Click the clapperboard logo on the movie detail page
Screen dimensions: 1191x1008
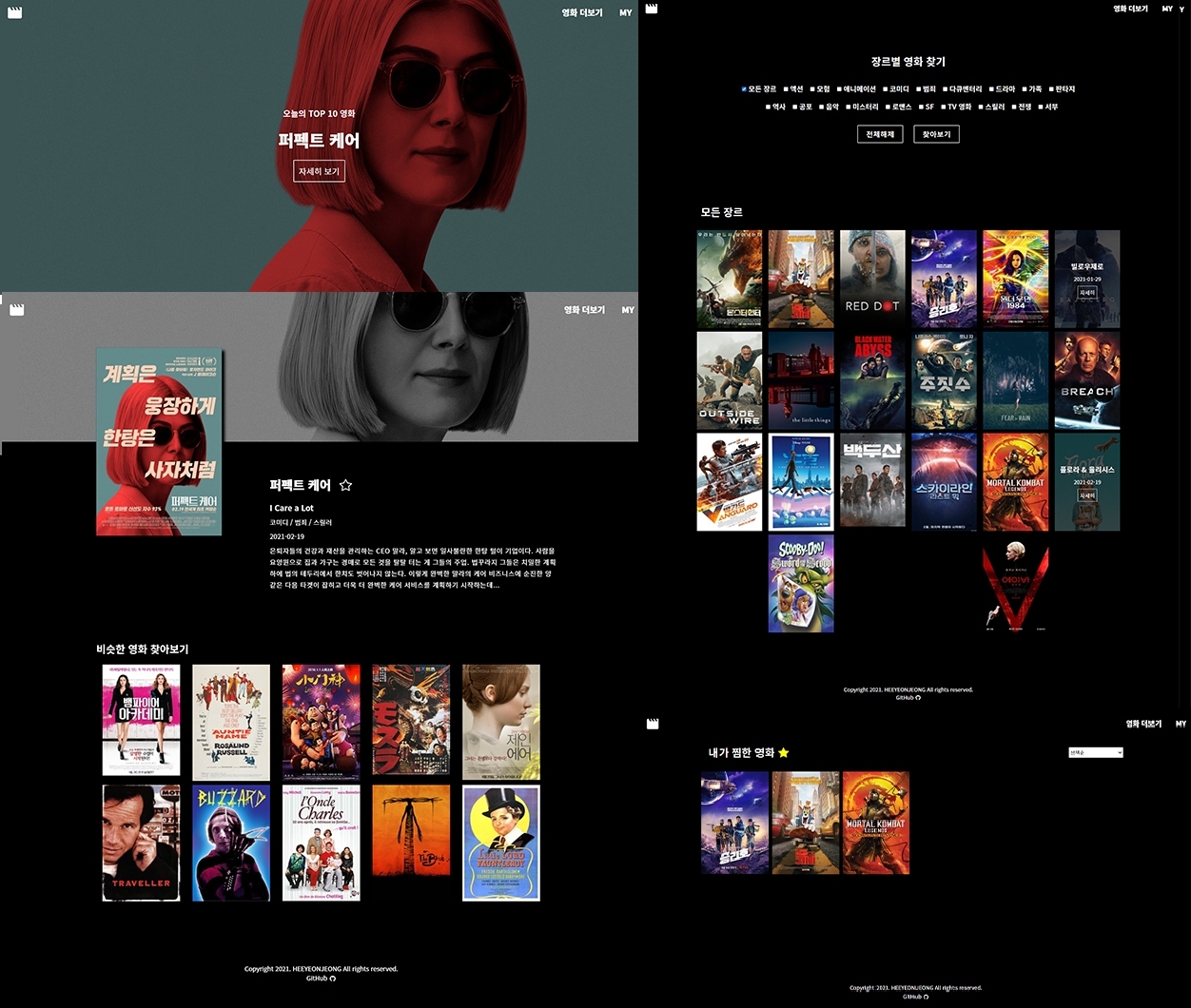(16, 309)
